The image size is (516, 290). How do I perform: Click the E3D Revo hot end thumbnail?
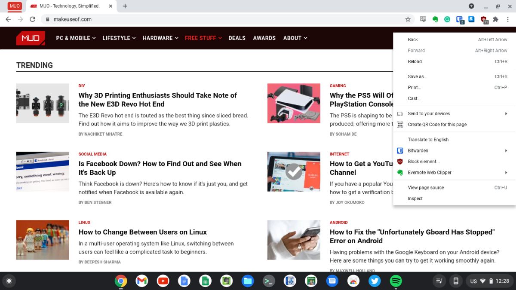tap(43, 103)
